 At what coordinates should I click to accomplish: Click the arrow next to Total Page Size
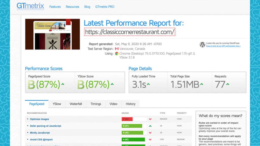[201, 84]
